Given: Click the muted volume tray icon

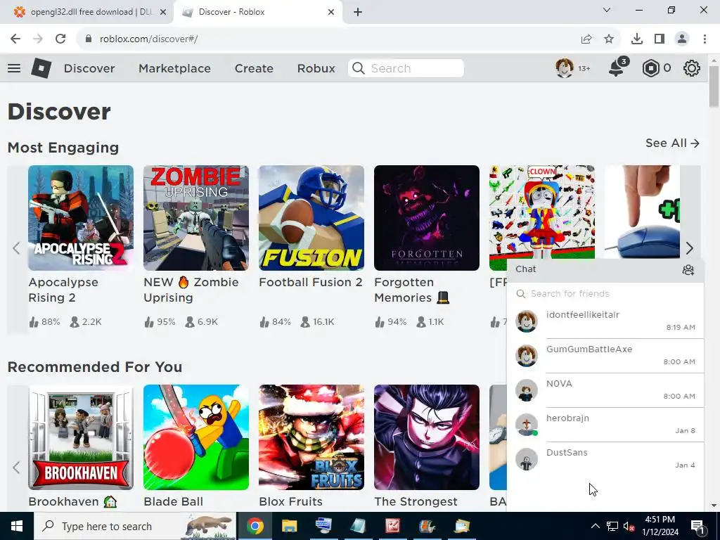Looking at the screenshot, I should (629, 526).
